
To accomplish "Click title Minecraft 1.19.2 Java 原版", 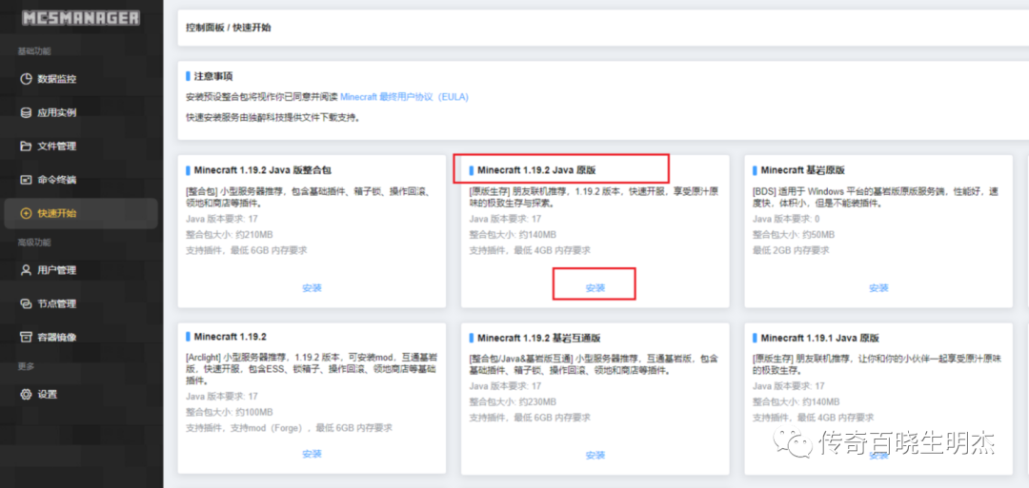I will click(536, 170).
